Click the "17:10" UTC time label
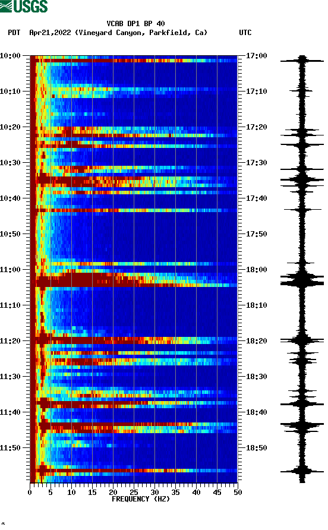 coord(256,92)
